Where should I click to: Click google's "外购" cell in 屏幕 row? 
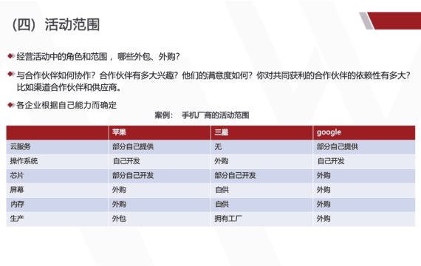pos(364,190)
